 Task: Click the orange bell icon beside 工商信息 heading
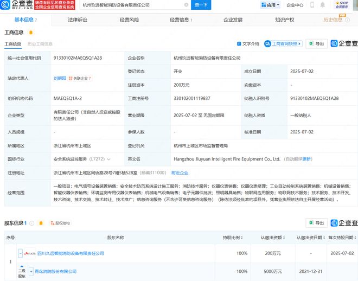pyautogui.click(x=31, y=33)
